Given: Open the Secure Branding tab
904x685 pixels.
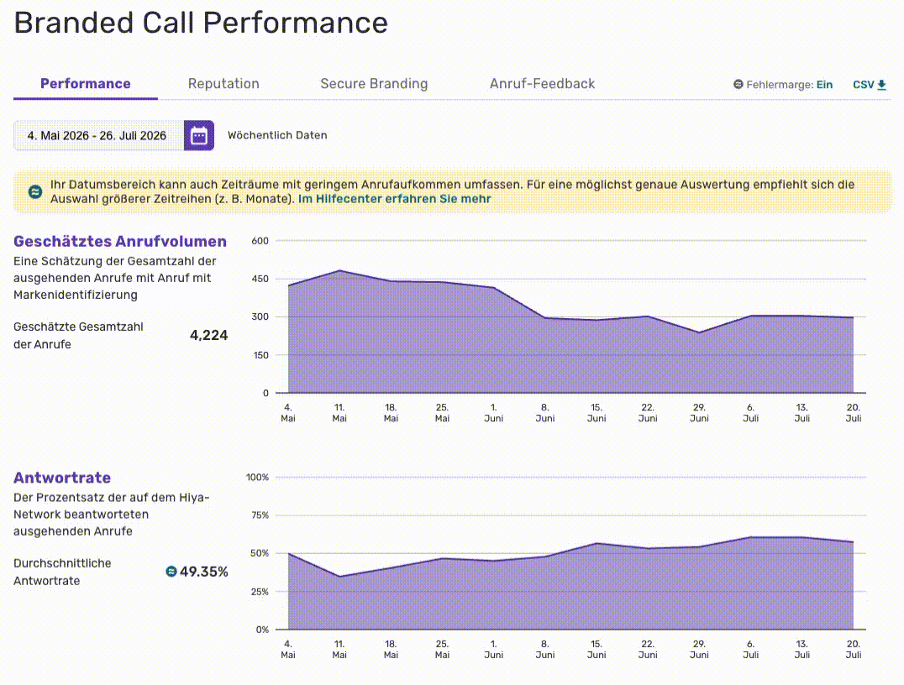Looking at the screenshot, I should click(x=374, y=84).
